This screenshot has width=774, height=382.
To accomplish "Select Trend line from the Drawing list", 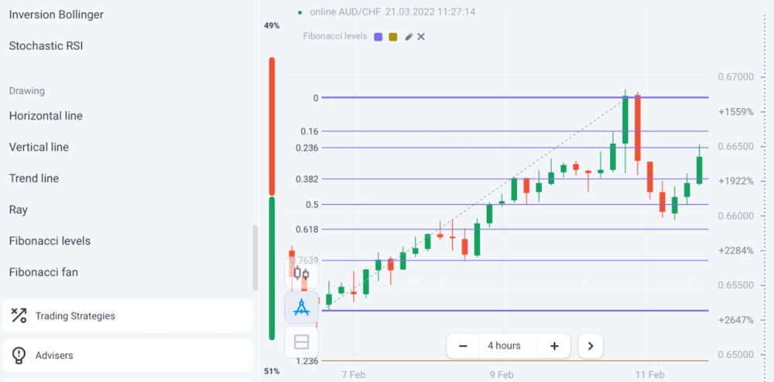I will [34, 179].
